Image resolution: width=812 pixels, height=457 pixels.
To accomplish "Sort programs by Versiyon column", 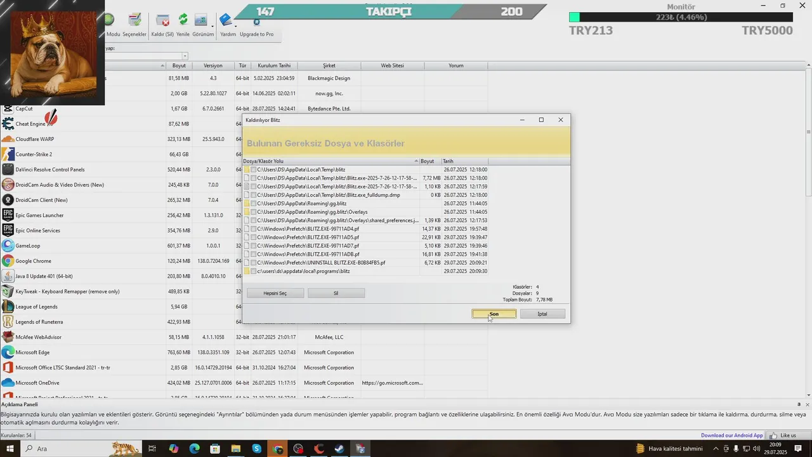I will pyautogui.click(x=213, y=65).
